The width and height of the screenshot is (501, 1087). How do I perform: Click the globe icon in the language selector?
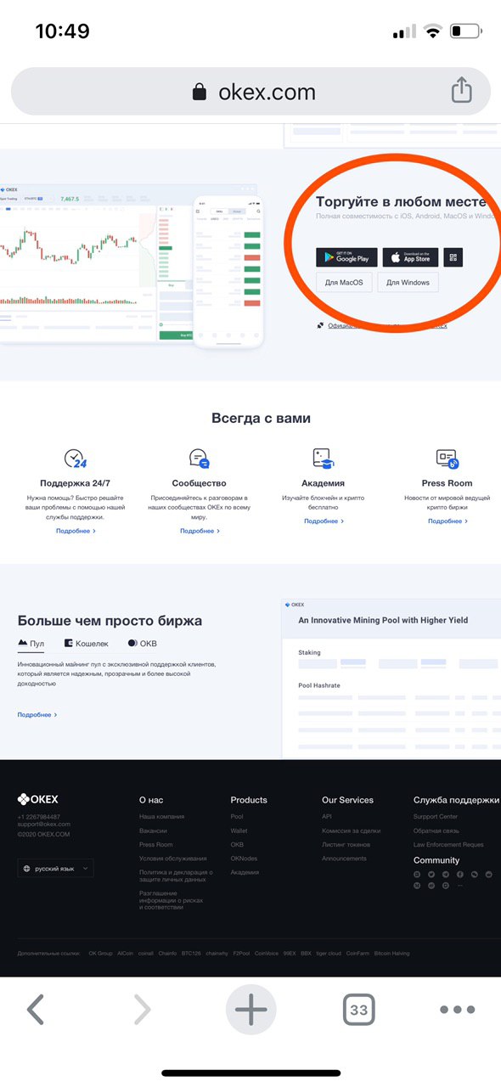click(x=27, y=869)
